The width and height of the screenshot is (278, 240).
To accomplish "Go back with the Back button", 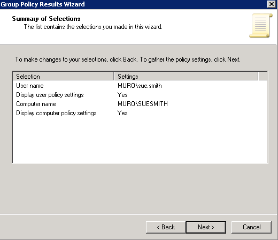I will pyautogui.click(x=166, y=227).
